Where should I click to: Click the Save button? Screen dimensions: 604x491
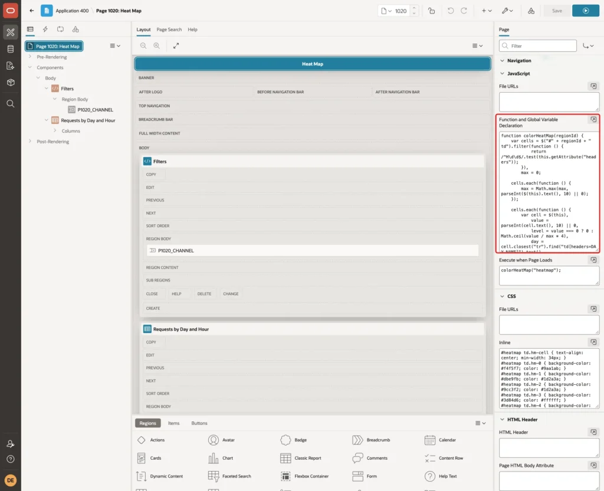click(x=557, y=11)
